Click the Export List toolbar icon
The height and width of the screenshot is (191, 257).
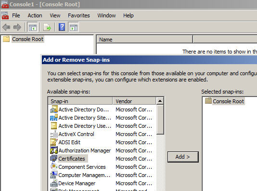click(x=47, y=27)
